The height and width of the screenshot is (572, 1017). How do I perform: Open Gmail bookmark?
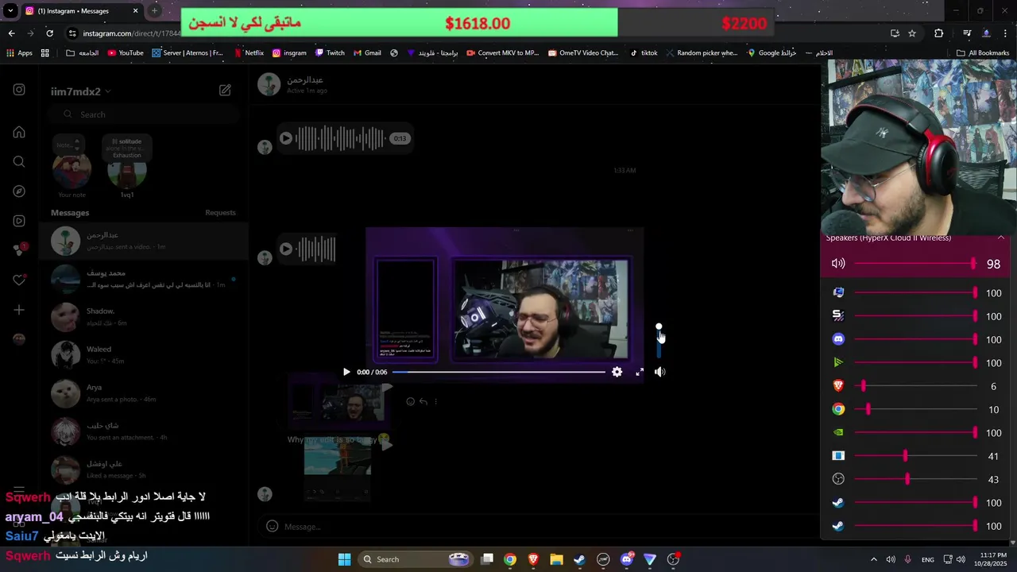[366, 53]
